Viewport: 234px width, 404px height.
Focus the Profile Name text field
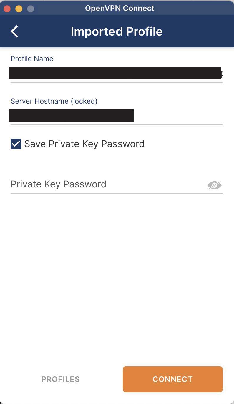coord(115,73)
